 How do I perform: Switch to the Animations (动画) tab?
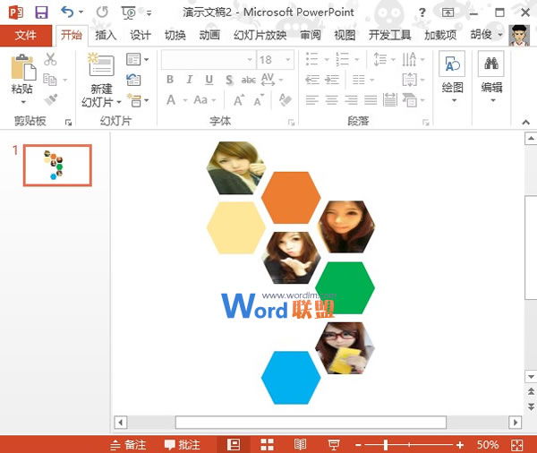pyautogui.click(x=209, y=35)
